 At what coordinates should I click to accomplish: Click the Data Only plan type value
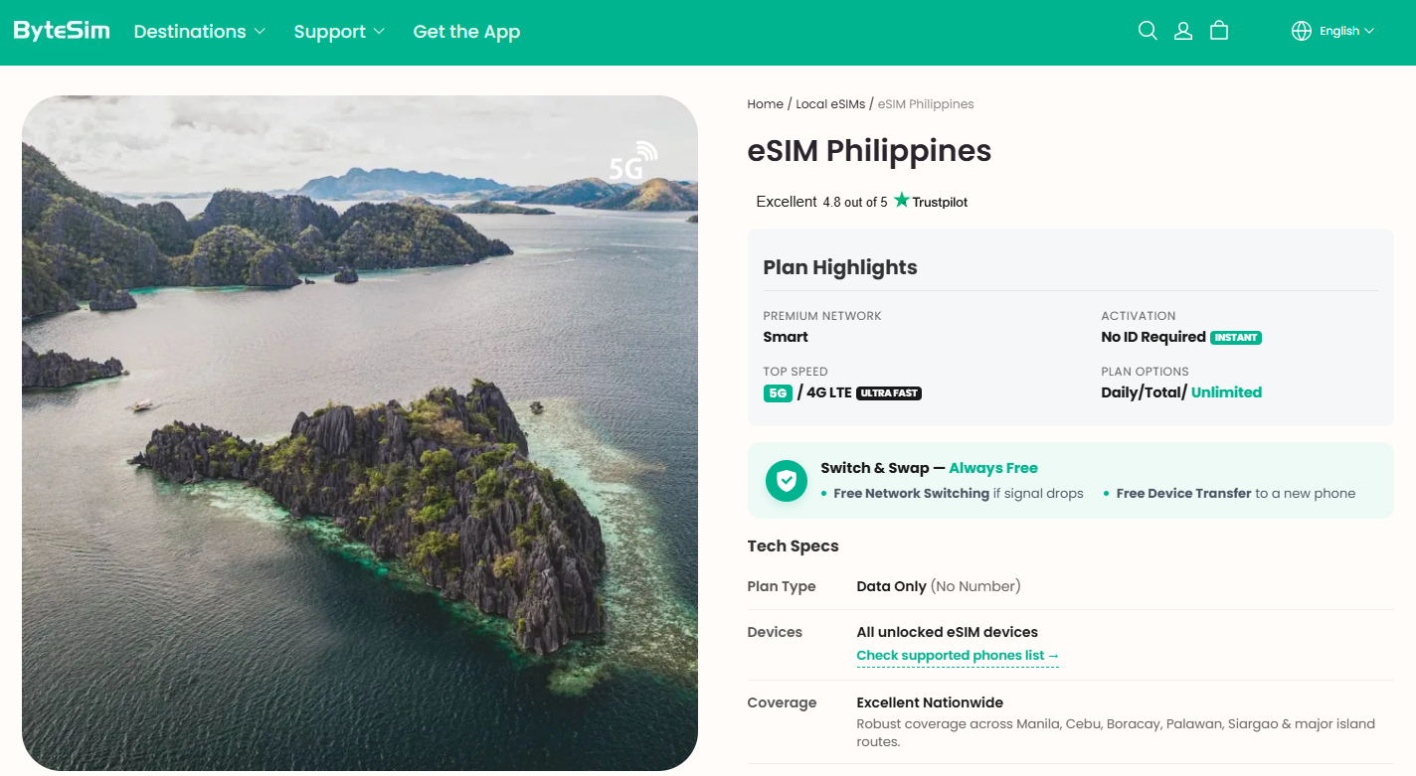coord(892,586)
